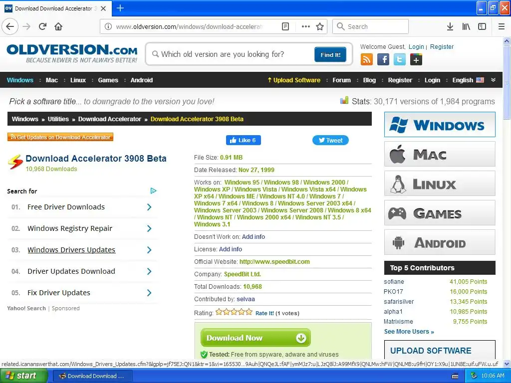Viewport: 511px width, 383px height.
Task: Open Windows Registry Repair arrow
Action: tap(149, 228)
